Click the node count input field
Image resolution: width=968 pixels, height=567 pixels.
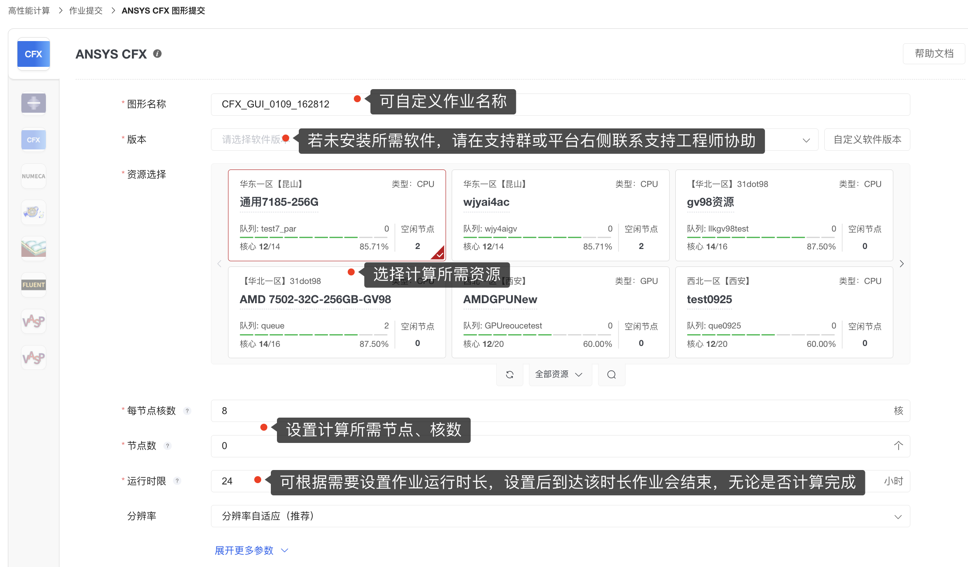[x=560, y=446]
